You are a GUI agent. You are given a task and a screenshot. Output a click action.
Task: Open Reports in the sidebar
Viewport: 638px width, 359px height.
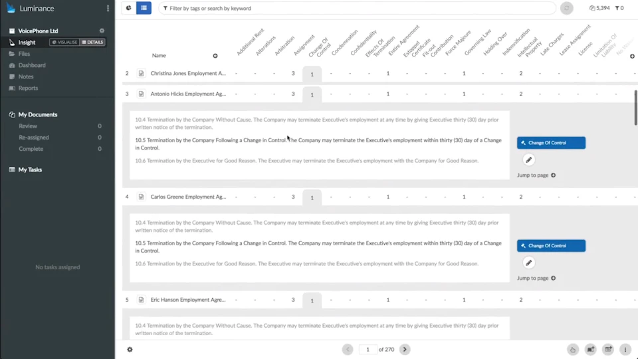(x=28, y=88)
